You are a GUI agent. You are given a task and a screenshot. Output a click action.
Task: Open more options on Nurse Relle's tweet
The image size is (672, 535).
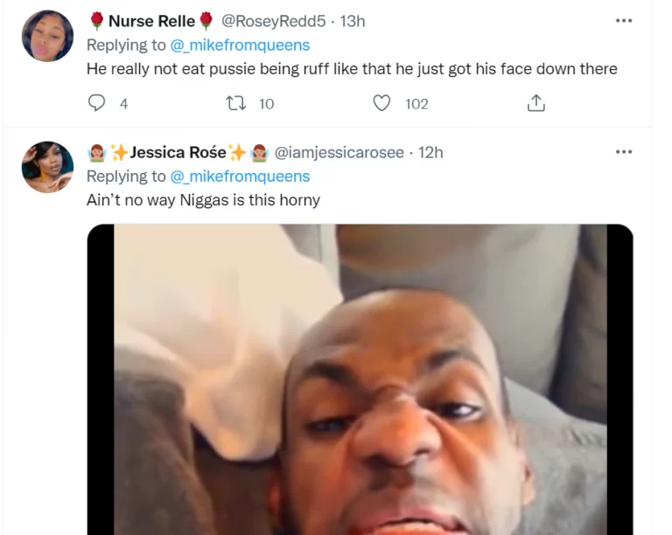[623, 21]
